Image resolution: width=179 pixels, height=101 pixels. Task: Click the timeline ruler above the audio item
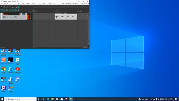coord(66,11)
